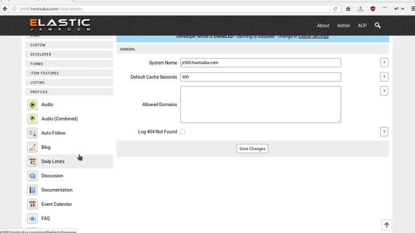Open the Discussion module link

[x=52, y=175]
